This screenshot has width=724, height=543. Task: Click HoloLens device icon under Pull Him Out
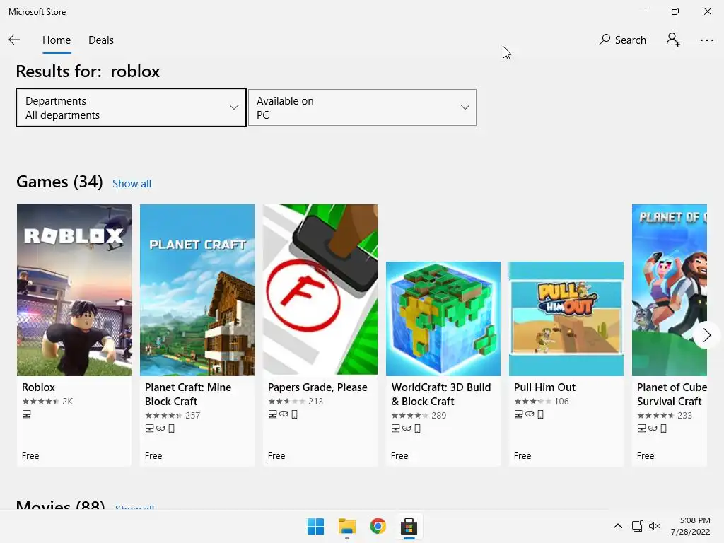(x=530, y=414)
